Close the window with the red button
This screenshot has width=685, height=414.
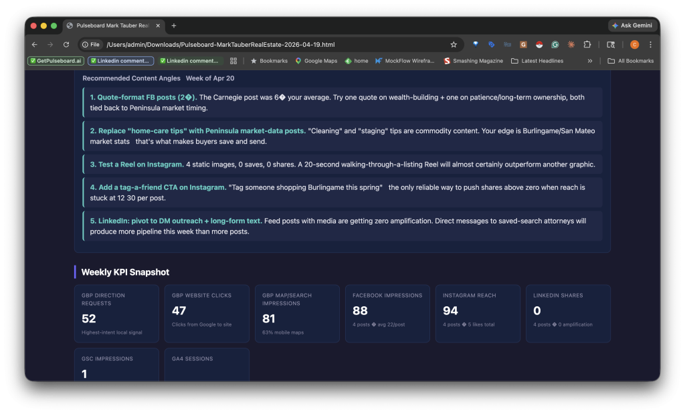pyautogui.click(x=33, y=26)
